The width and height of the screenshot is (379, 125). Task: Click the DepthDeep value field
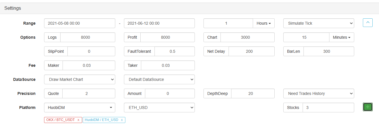(x=252, y=93)
